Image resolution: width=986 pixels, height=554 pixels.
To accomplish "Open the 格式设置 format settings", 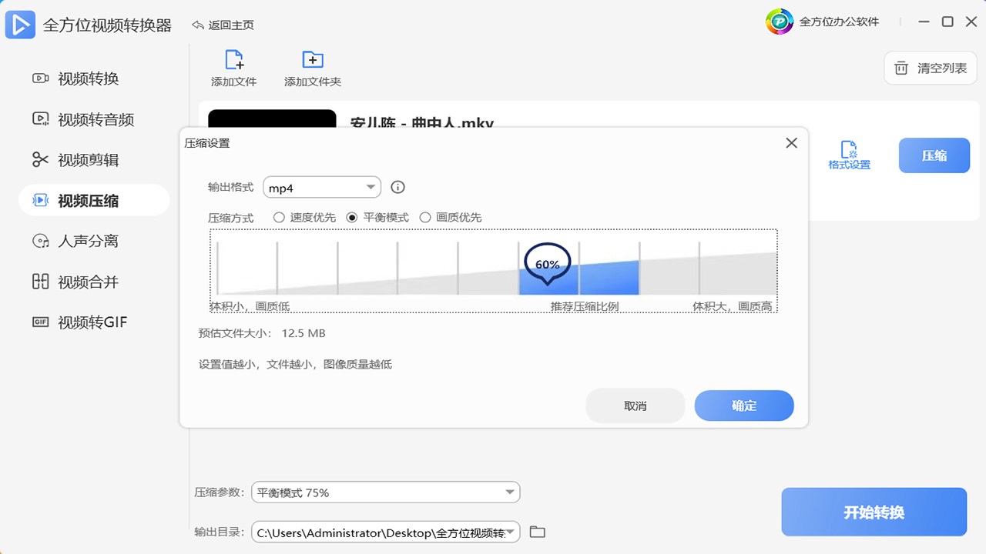I will 849,152.
